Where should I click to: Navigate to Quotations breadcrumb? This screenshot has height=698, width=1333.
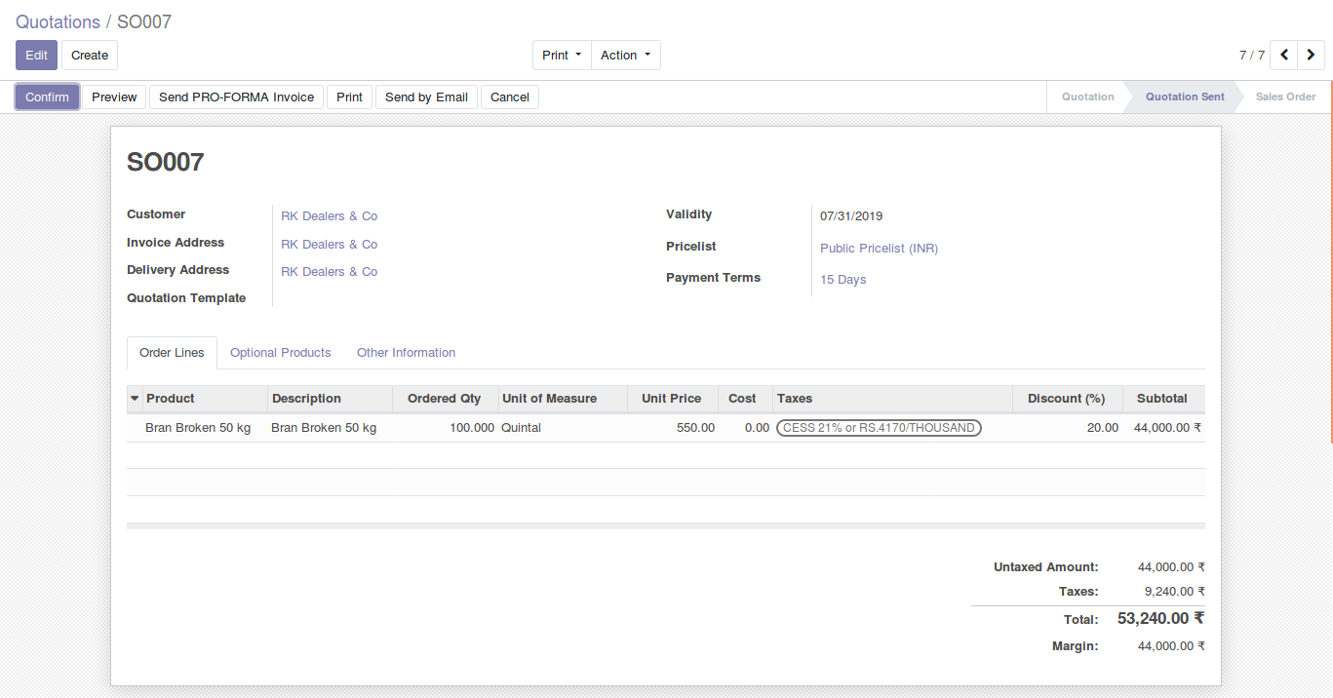coord(58,21)
